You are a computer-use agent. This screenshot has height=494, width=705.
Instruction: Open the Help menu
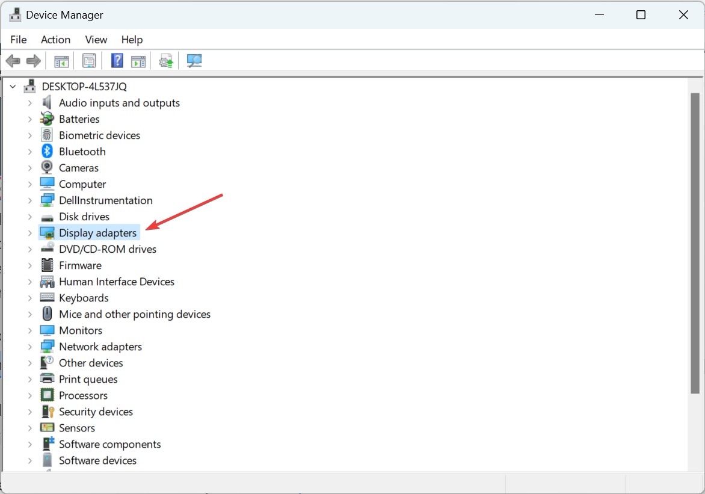(132, 40)
